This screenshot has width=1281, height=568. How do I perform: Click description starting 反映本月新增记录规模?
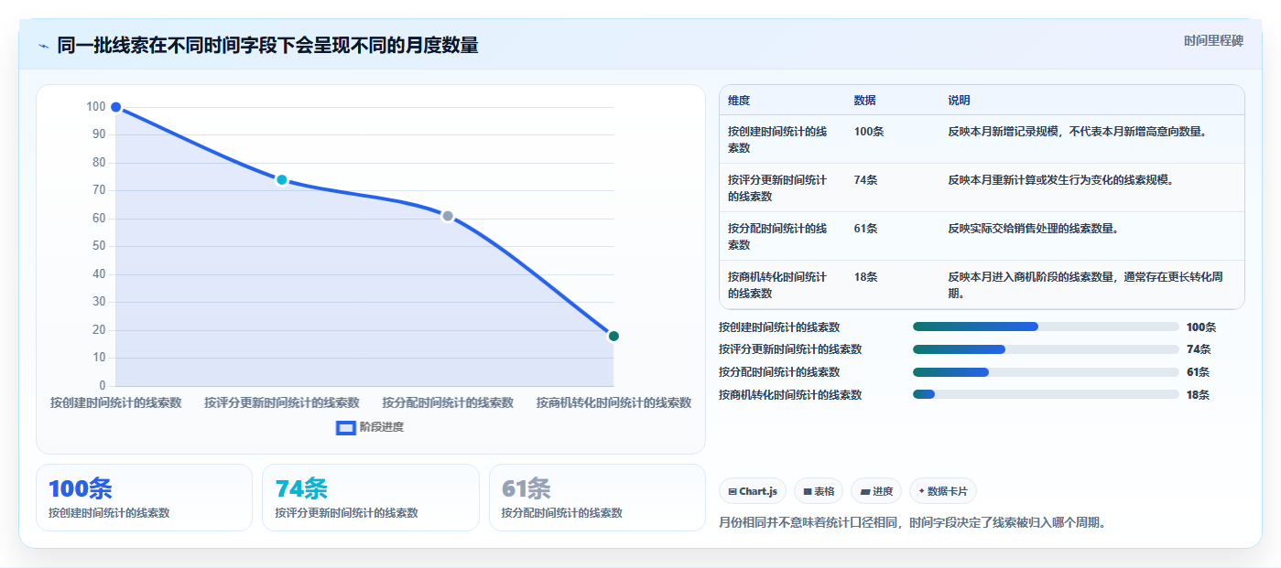point(1077,132)
